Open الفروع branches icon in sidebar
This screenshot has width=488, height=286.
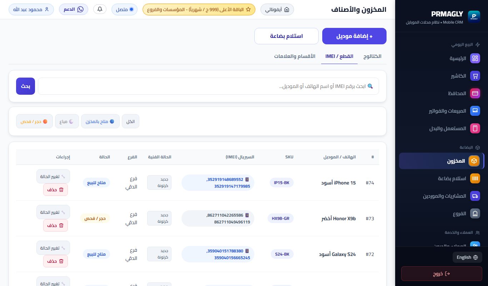pyautogui.click(x=475, y=213)
